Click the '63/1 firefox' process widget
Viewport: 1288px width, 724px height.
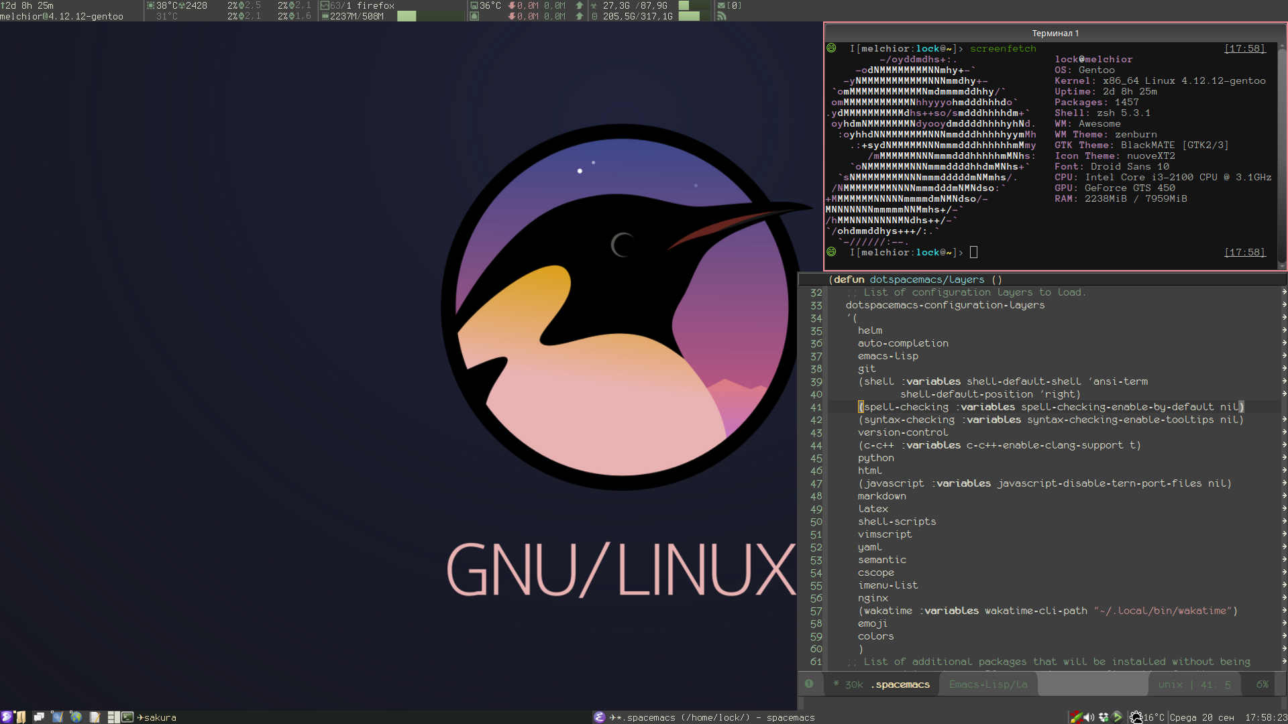pyautogui.click(x=362, y=5)
